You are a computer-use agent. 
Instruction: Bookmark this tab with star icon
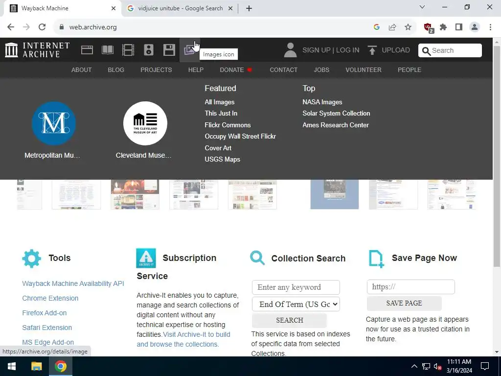408,27
